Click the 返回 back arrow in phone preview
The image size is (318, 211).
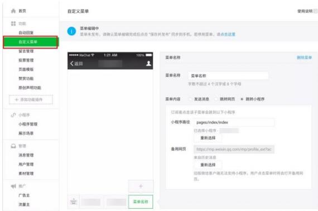tap(71, 64)
